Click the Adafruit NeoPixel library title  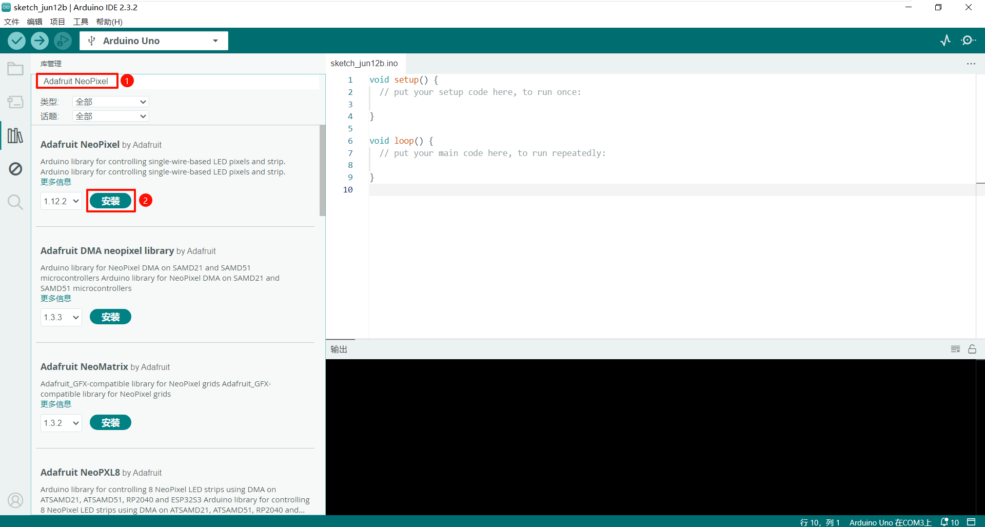coord(80,144)
